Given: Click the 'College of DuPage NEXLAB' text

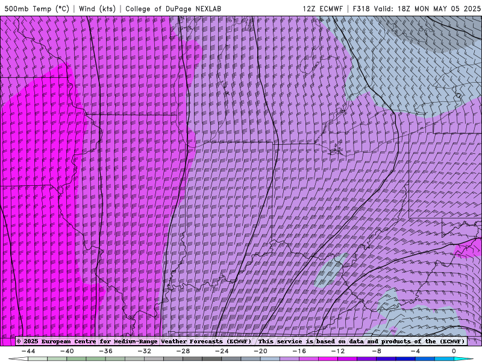Looking at the screenshot, I should coord(173,8).
